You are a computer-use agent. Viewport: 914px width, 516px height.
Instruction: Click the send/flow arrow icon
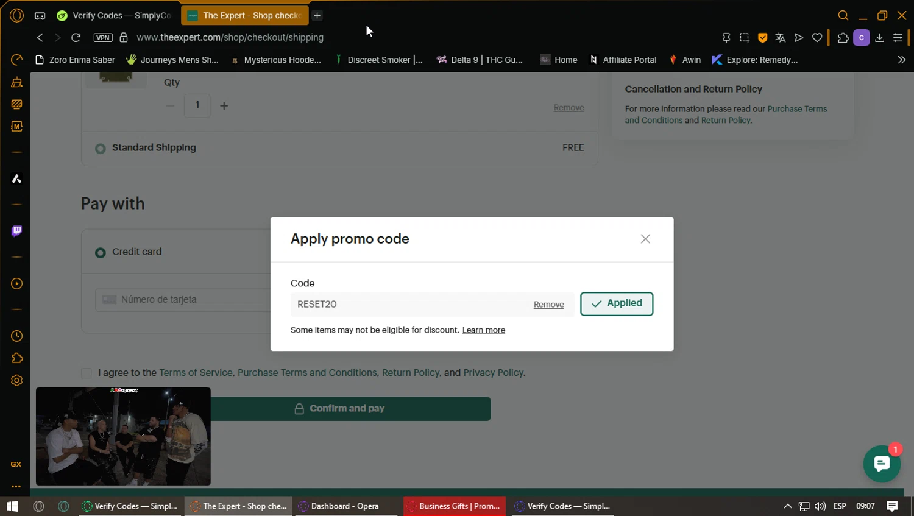click(x=799, y=38)
